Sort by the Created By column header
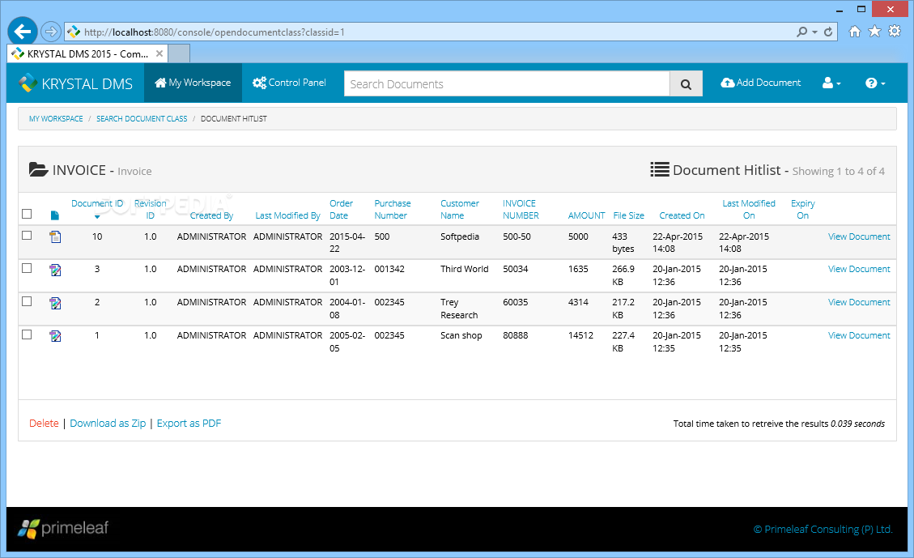Screen dimensions: 914x558 [x=211, y=215]
